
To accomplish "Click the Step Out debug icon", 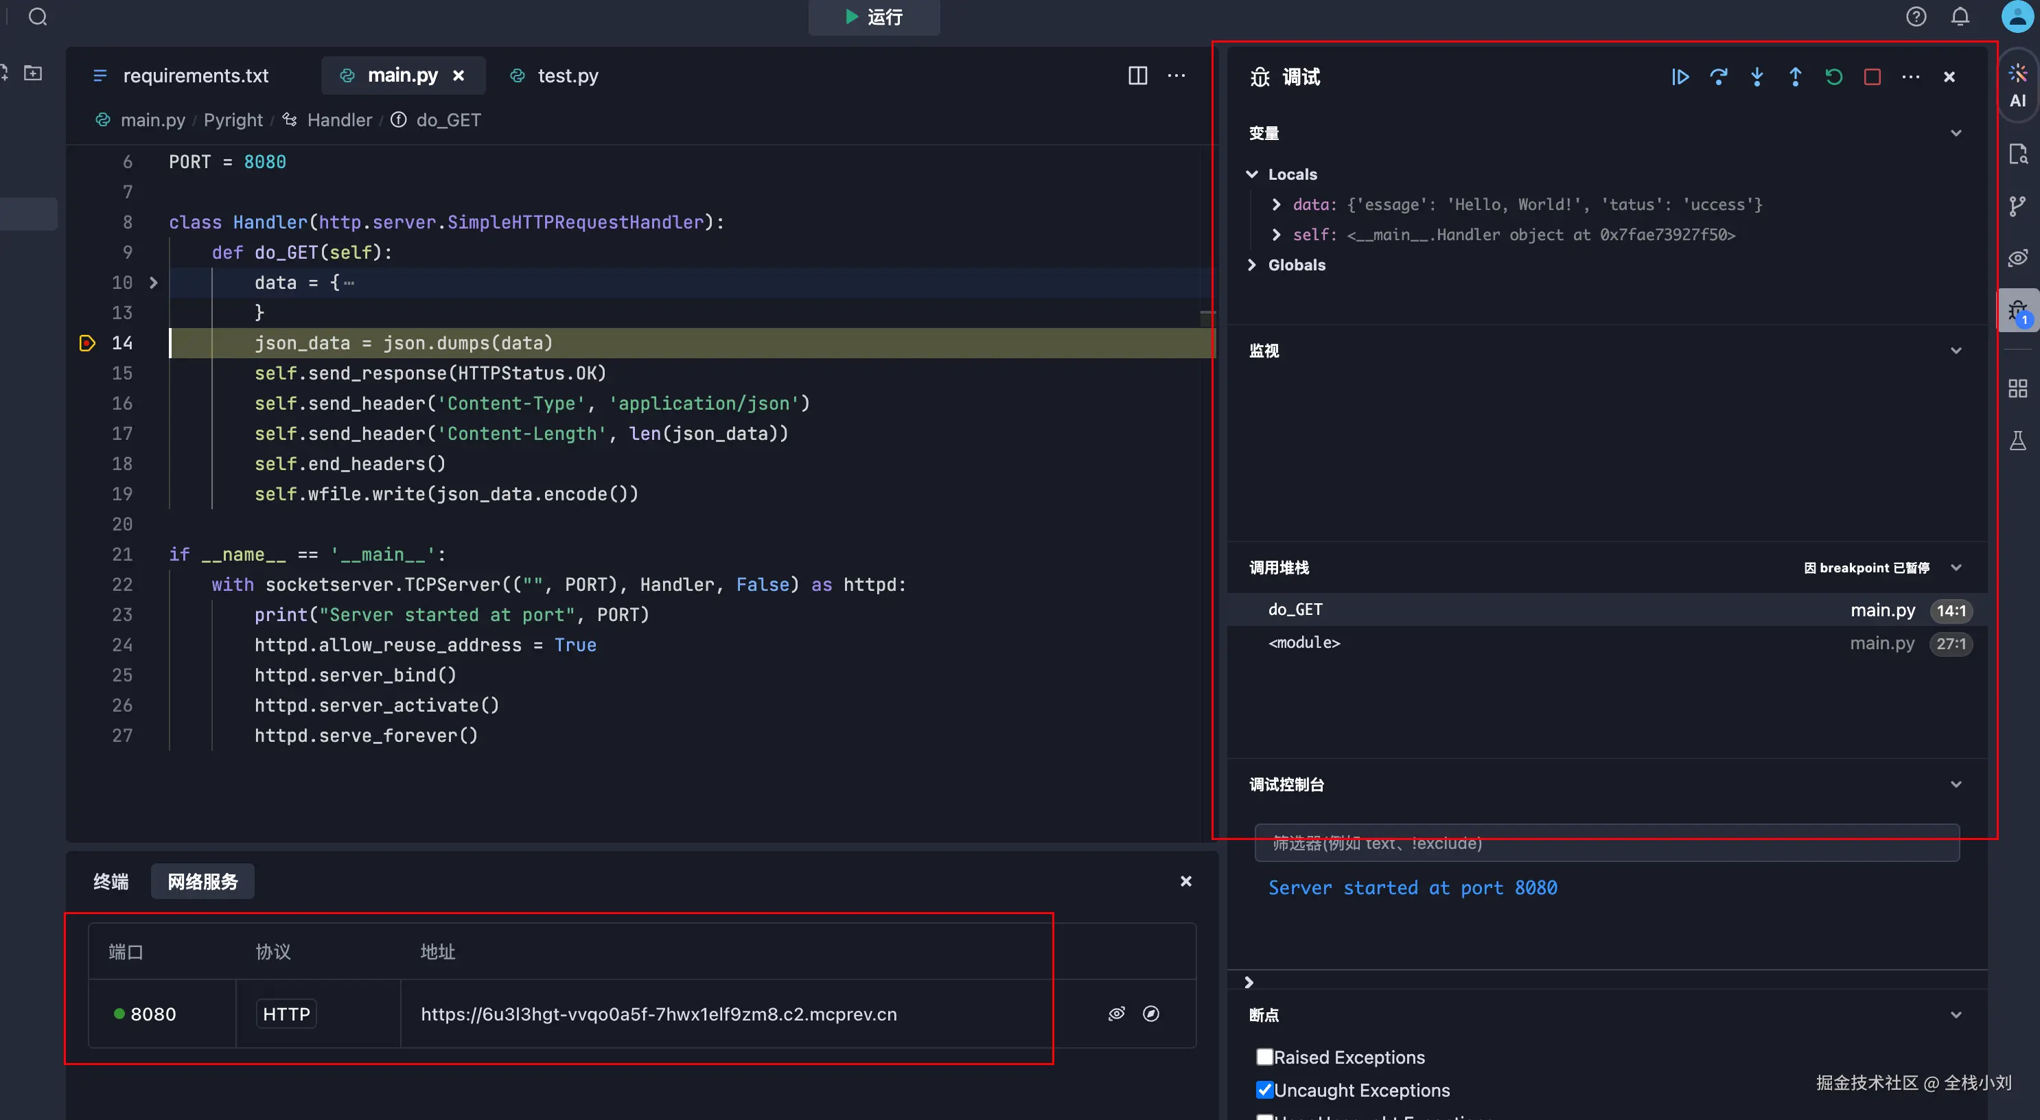I will 1795,77.
